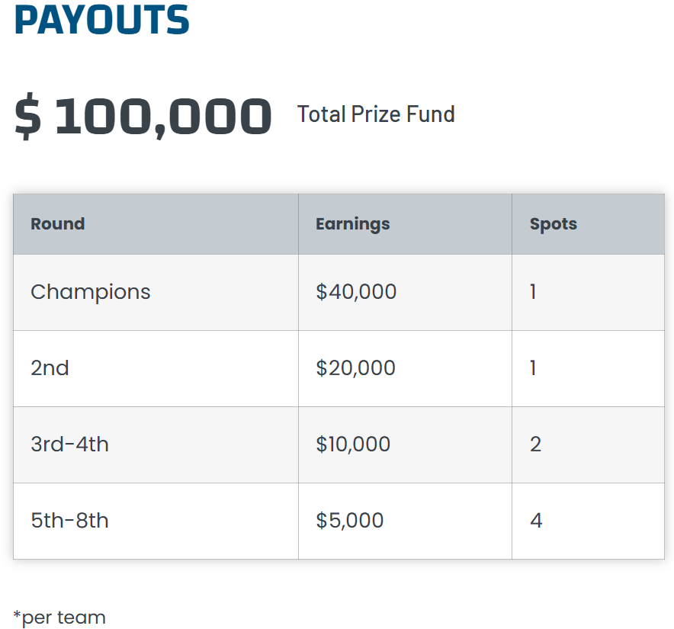The width and height of the screenshot is (674, 629).
Task: Click the spots value in Champions row
Action: click(x=533, y=292)
